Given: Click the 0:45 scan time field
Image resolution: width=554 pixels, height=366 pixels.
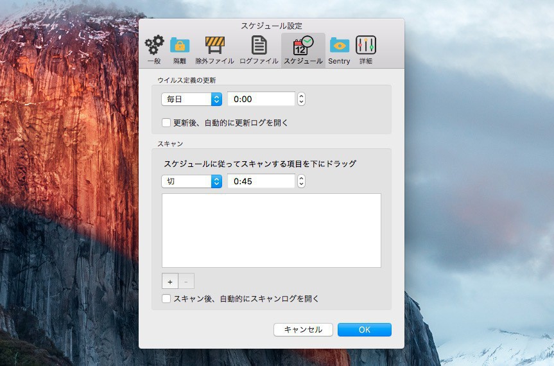Looking at the screenshot, I should [x=261, y=181].
